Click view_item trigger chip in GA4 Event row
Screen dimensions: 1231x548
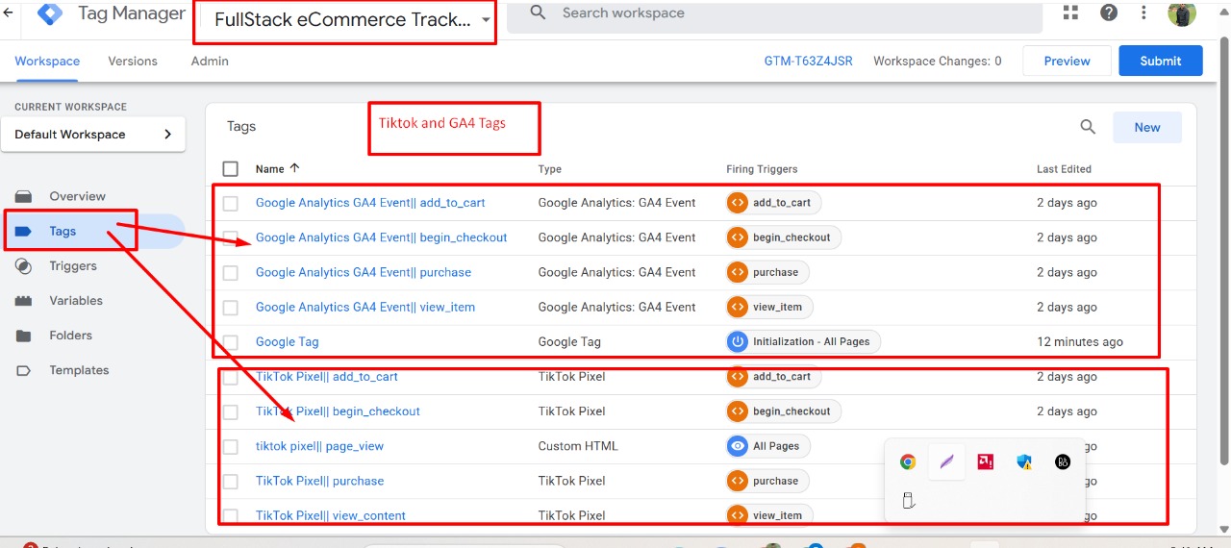(769, 307)
